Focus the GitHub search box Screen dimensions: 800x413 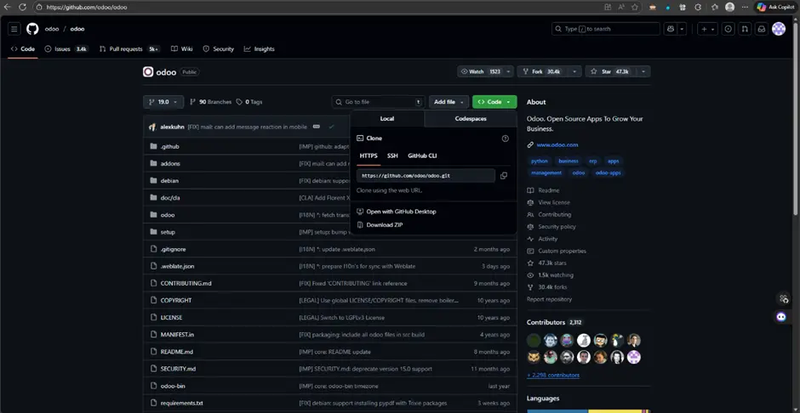tap(606, 29)
